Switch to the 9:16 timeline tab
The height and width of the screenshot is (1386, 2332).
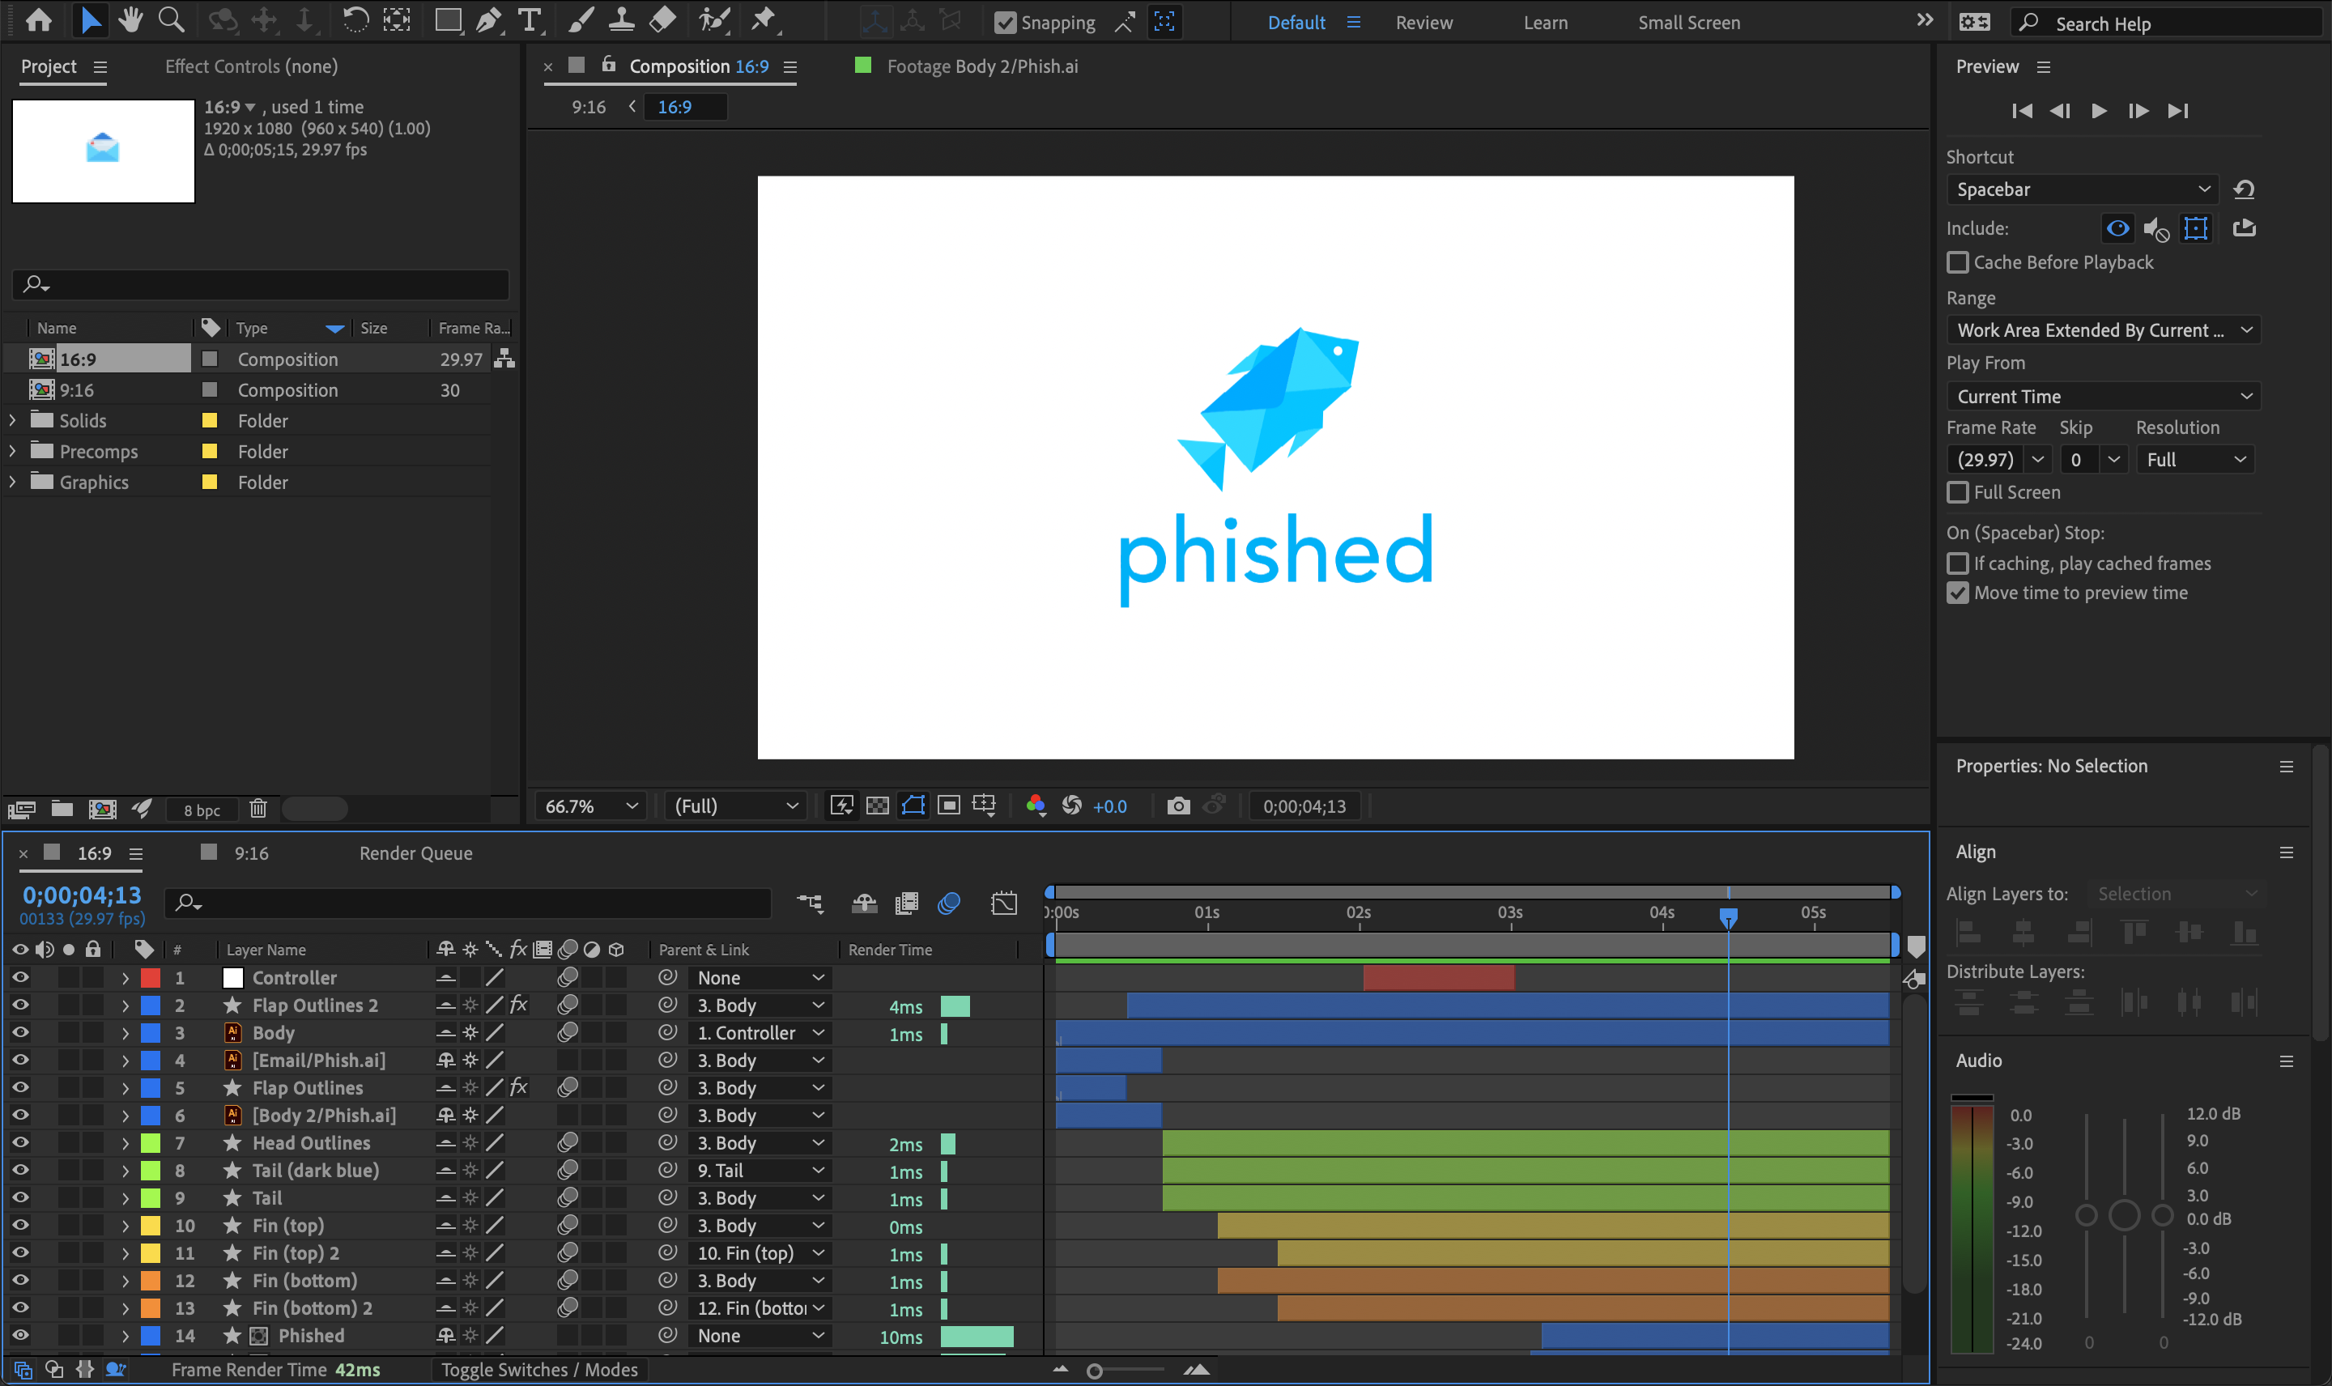pyautogui.click(x=250, y=853)
